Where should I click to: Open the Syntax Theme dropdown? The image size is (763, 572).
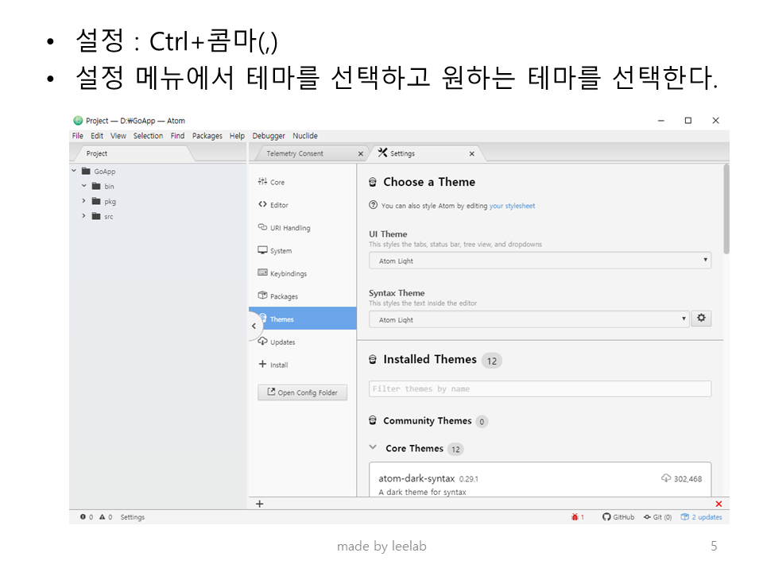click(x=529, y=319)
